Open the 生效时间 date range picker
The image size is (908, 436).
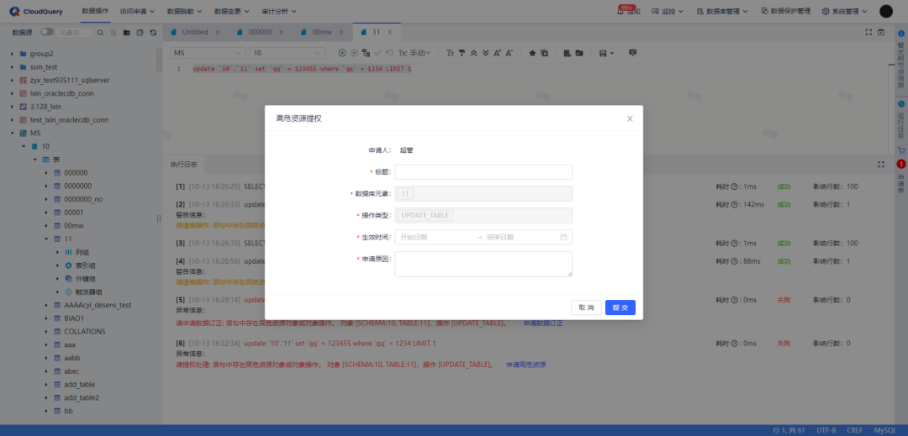[483, 237]
